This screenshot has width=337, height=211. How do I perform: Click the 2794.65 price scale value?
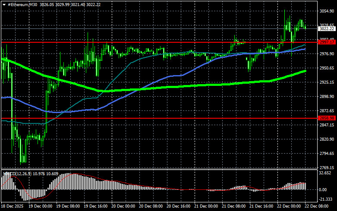[x=327, y=154]
